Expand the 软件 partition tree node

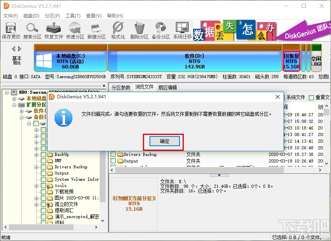pyautogui.click(x=21, y=111)
